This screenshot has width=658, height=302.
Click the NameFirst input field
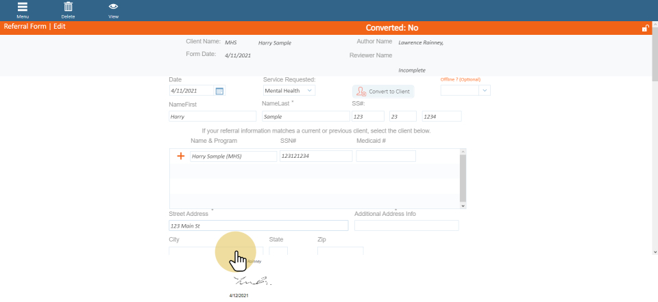[x=212, y=117]
